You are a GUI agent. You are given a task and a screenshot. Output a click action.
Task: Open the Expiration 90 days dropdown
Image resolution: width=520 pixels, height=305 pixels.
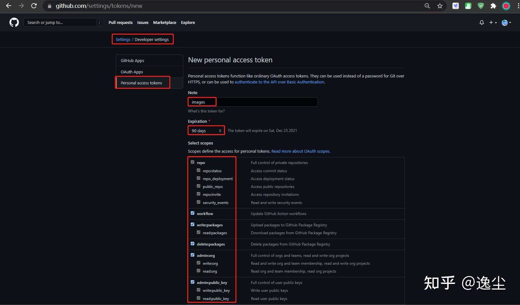[x=206, y=131]
